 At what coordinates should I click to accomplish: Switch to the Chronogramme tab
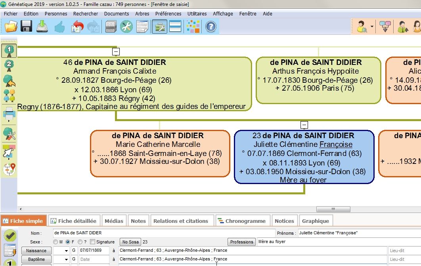[x=243, y=220]
